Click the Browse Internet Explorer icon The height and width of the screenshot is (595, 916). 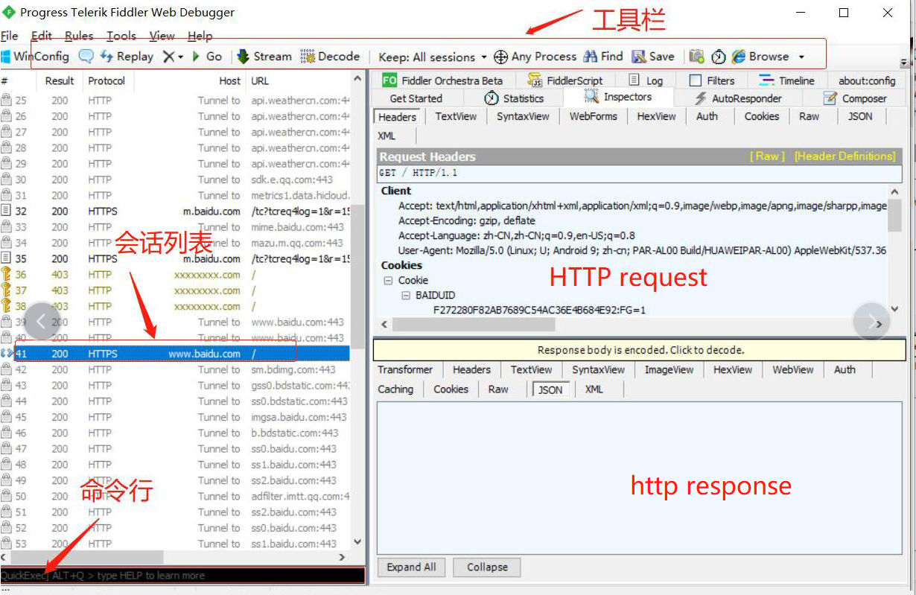[x=739, y=57]
